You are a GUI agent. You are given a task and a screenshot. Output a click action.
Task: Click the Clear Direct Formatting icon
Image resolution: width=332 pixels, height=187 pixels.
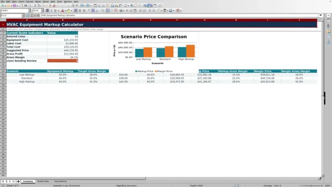(x=54, y=6)
